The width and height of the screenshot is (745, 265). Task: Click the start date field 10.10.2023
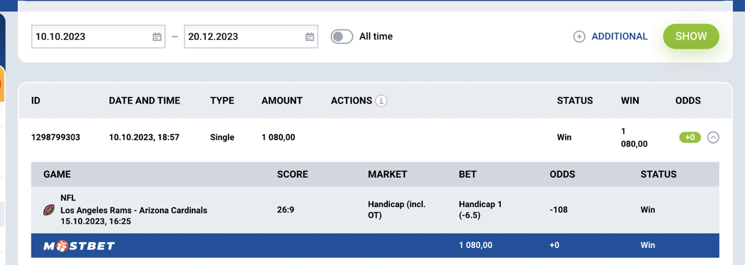pos(89,37)
